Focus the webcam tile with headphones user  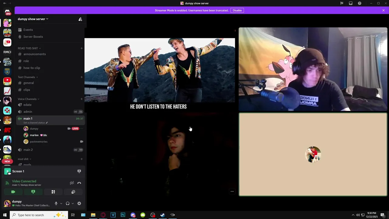pyautogui.click(x=313, y=69)
